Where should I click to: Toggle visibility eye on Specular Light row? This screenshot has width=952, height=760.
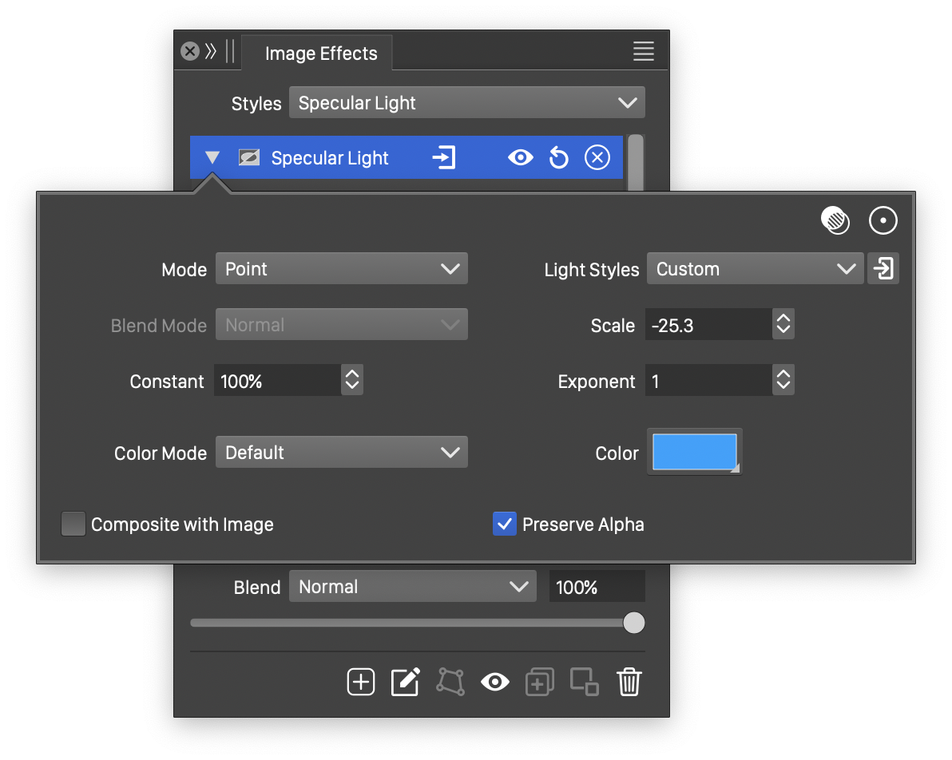point(520,158)
